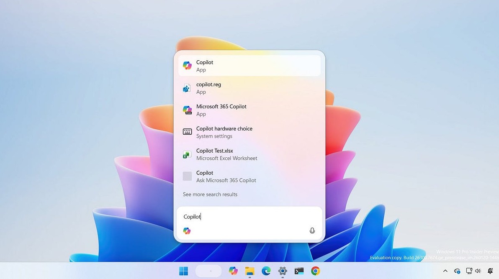Image resolution: width=499 pixels, height=279 pixels.
Task: Expand the hidden tray icons chevron
Action: 445,271
